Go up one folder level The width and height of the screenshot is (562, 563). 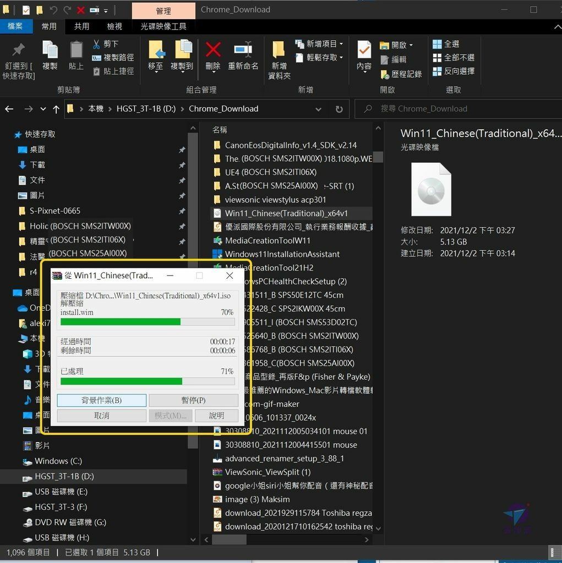[x=56, y=109]
